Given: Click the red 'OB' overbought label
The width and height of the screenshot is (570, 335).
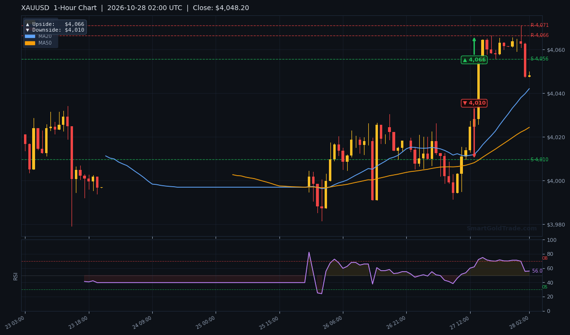Looking at the screenshot, I should [x=545, y=258].
